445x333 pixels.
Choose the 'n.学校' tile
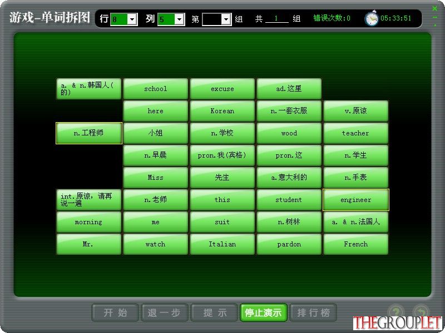click(222, 133)
